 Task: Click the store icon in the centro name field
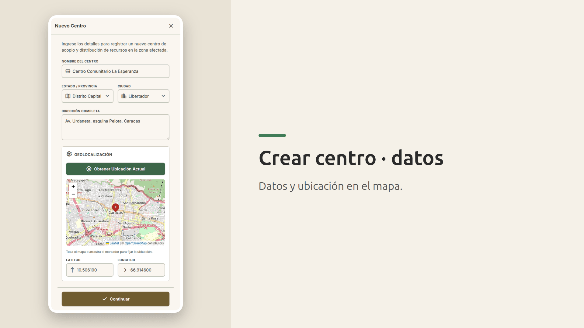click(x=68, y=71)
